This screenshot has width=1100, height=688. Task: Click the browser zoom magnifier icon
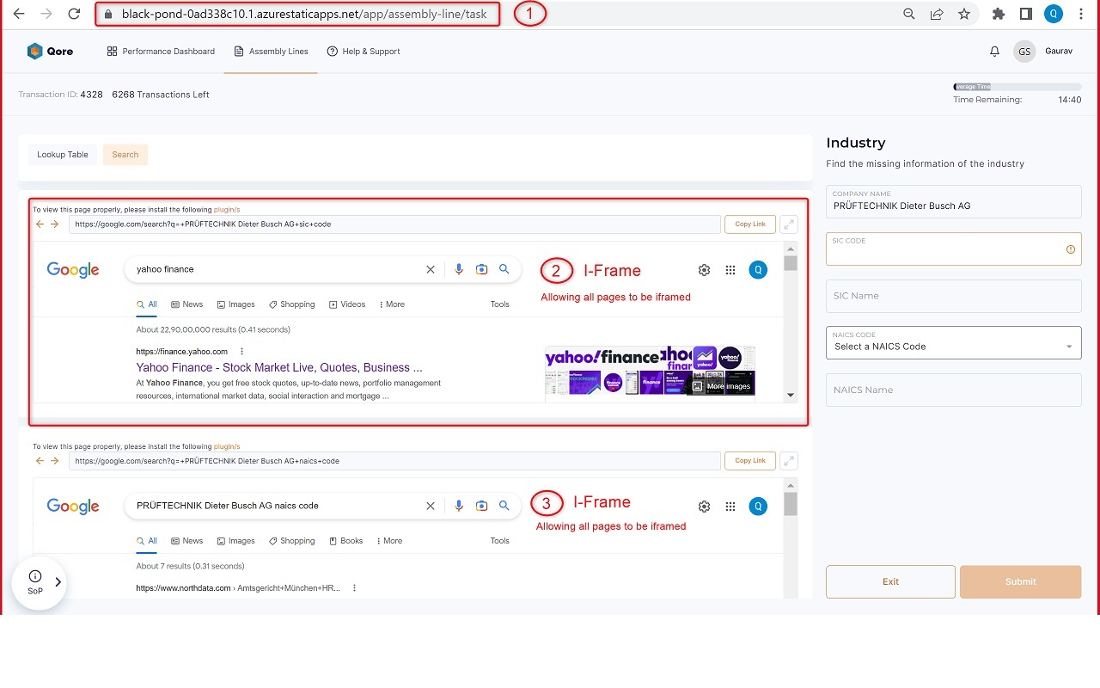[x=909, y=14]
